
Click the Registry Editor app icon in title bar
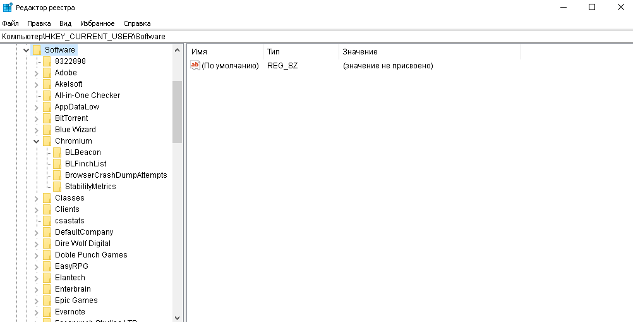tap(8, 7)
